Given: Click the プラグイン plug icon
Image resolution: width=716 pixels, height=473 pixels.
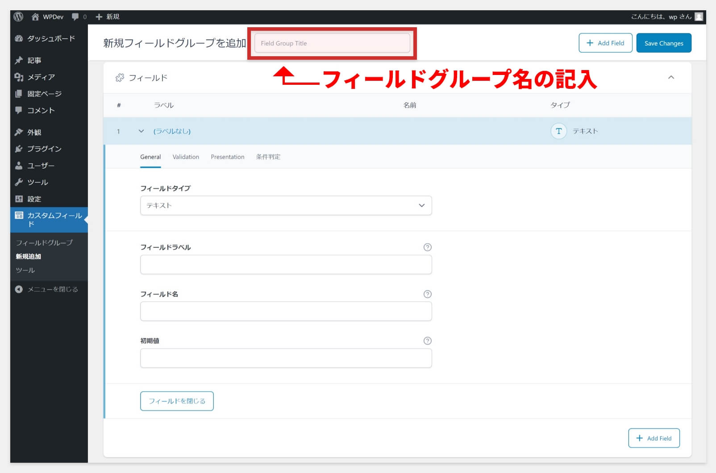Looking at the screenshot, I should point(19,149).
